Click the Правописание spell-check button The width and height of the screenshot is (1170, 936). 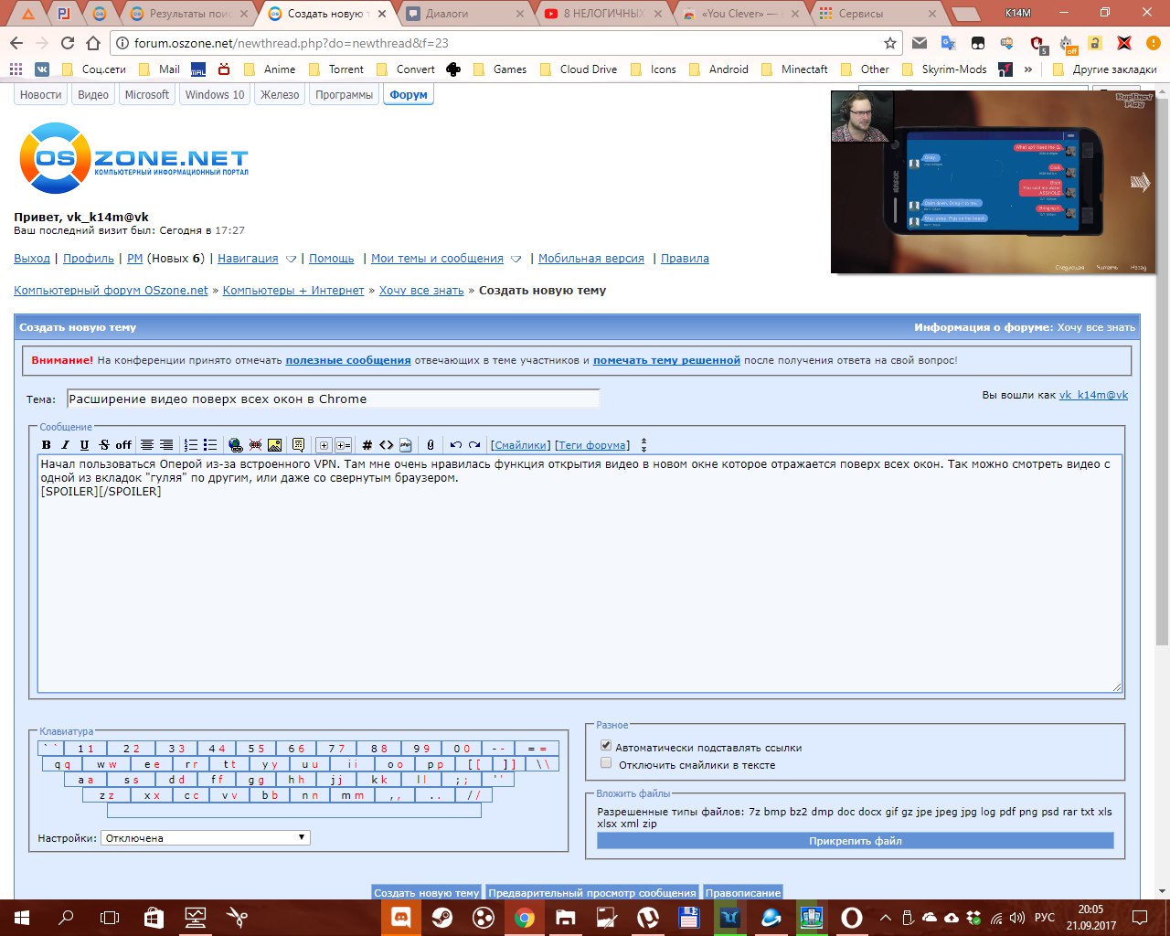coord(743,893)
